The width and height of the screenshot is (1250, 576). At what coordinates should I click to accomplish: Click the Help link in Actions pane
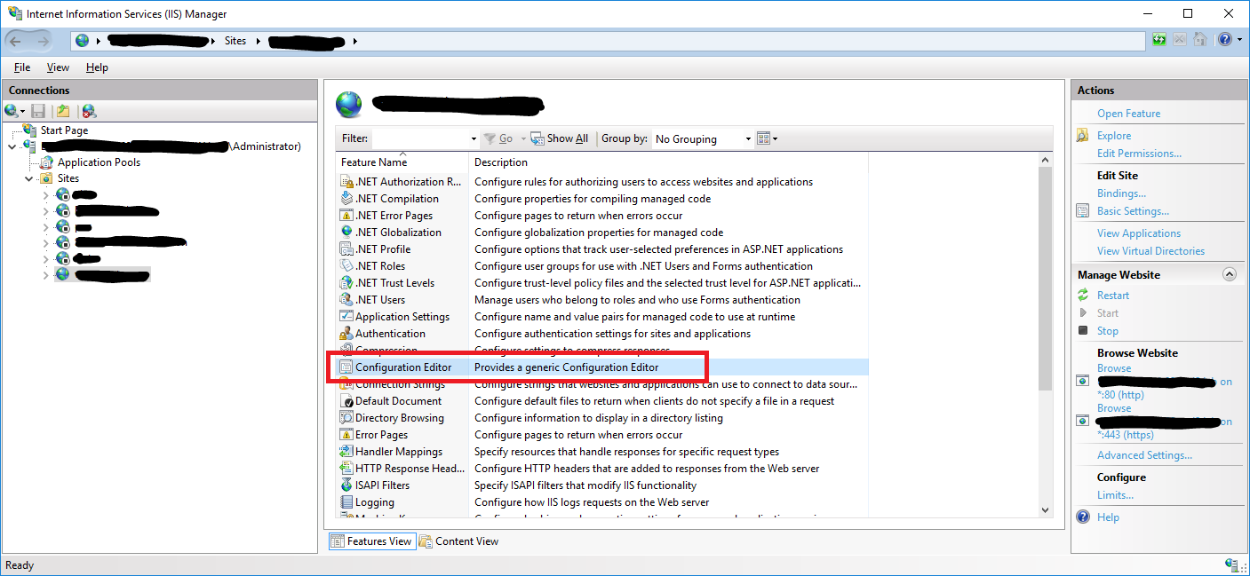[1108, 517]
